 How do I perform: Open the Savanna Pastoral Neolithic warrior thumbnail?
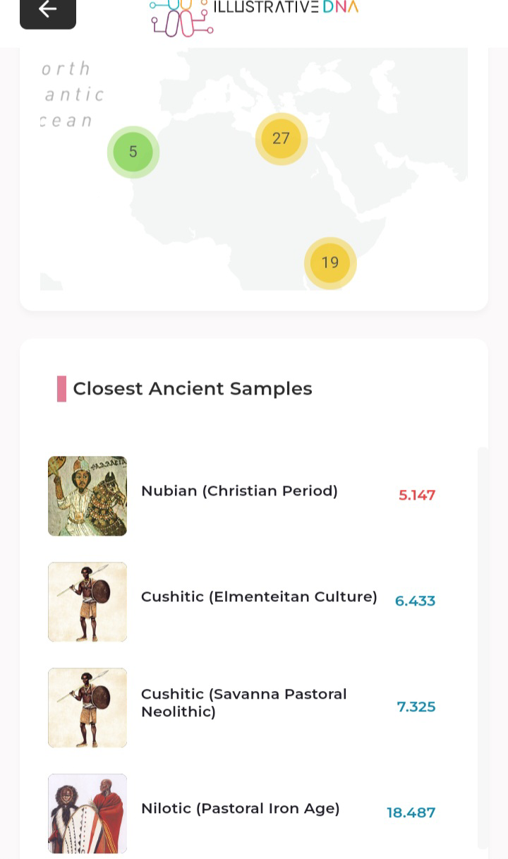pos(87,707)
